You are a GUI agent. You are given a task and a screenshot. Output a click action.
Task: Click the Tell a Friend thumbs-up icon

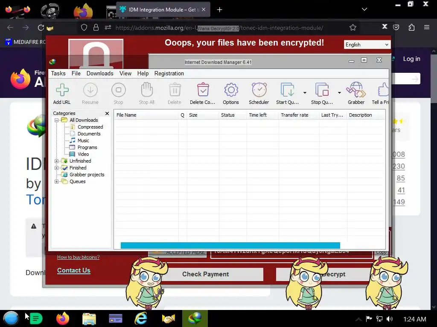click(381, 94)
